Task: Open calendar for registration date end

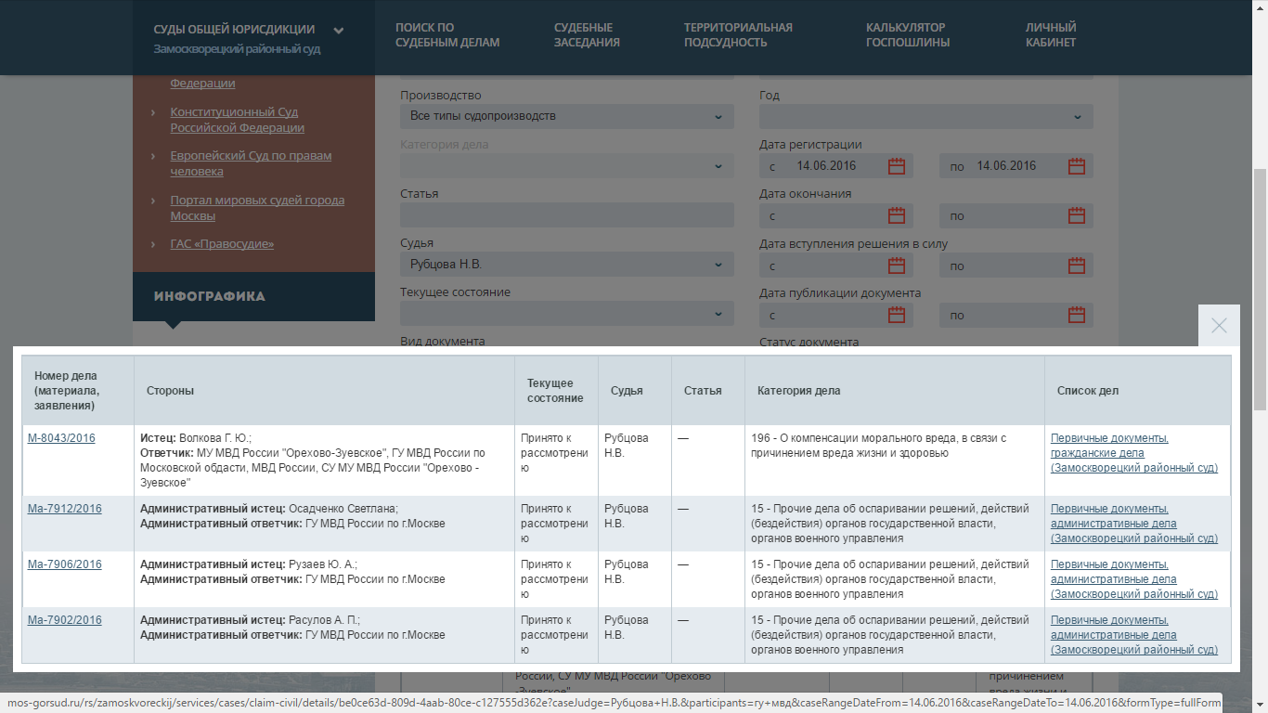Action: (1076, 166)
